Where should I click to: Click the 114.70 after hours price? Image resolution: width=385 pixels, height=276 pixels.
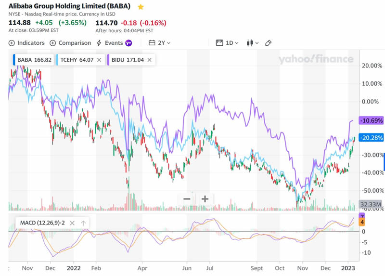click(x=106, y=23)
